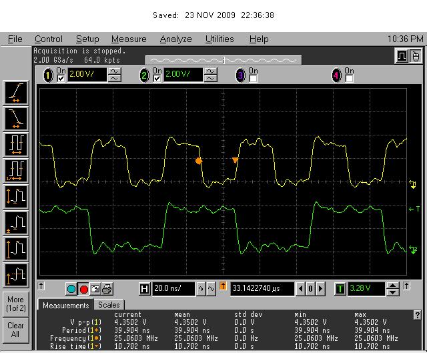
Task: Click the frequency measurement icon
Action: 15,170
